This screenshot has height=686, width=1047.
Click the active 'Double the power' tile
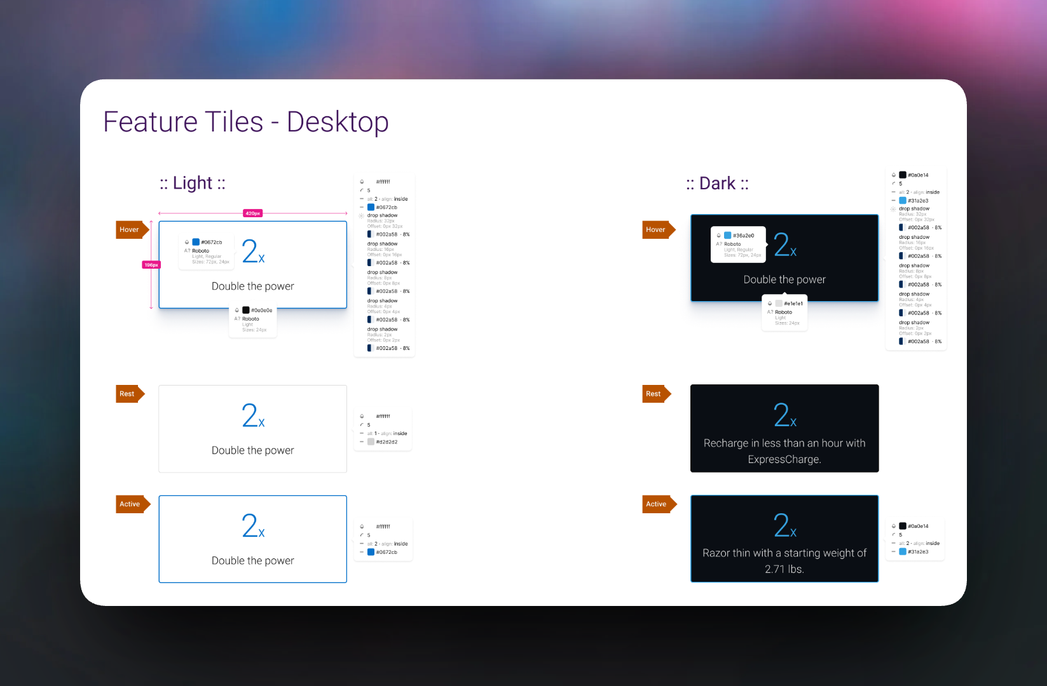point(252,539)
